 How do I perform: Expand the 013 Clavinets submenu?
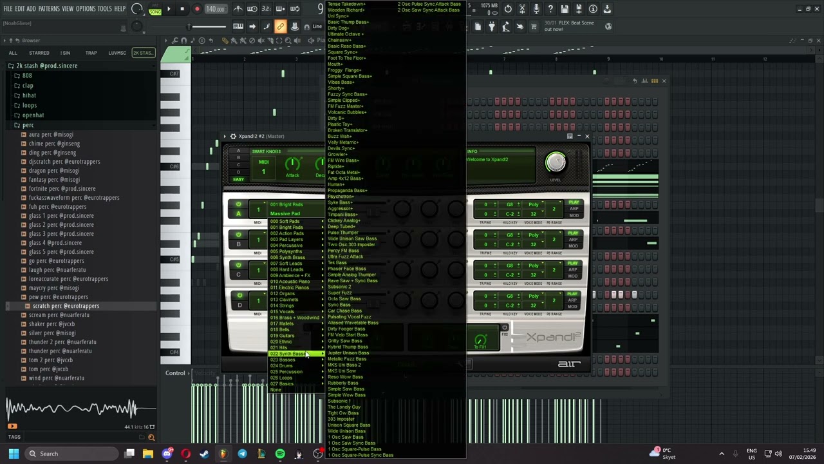[296, 300]
